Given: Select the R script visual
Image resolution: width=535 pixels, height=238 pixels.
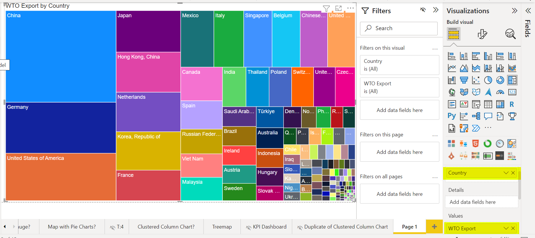Looking at the screenshot, I should 512,104.
